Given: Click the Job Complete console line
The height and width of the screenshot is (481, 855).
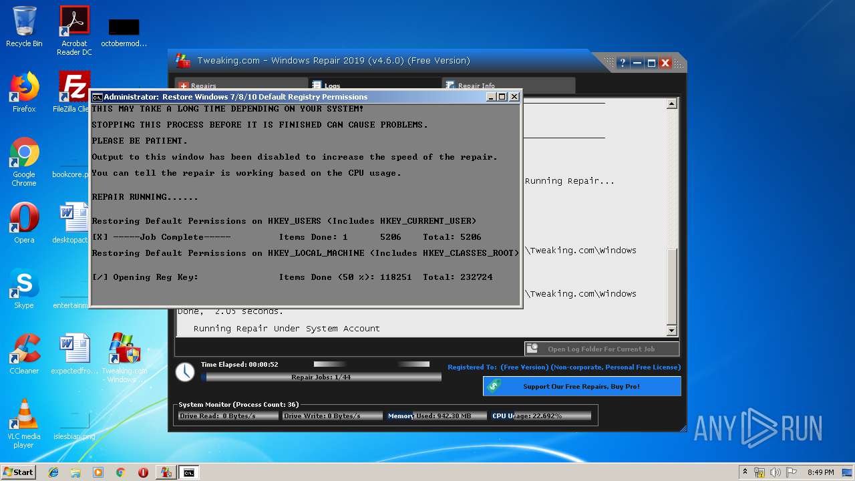Looking at the screenshot, I should (286, 237).
